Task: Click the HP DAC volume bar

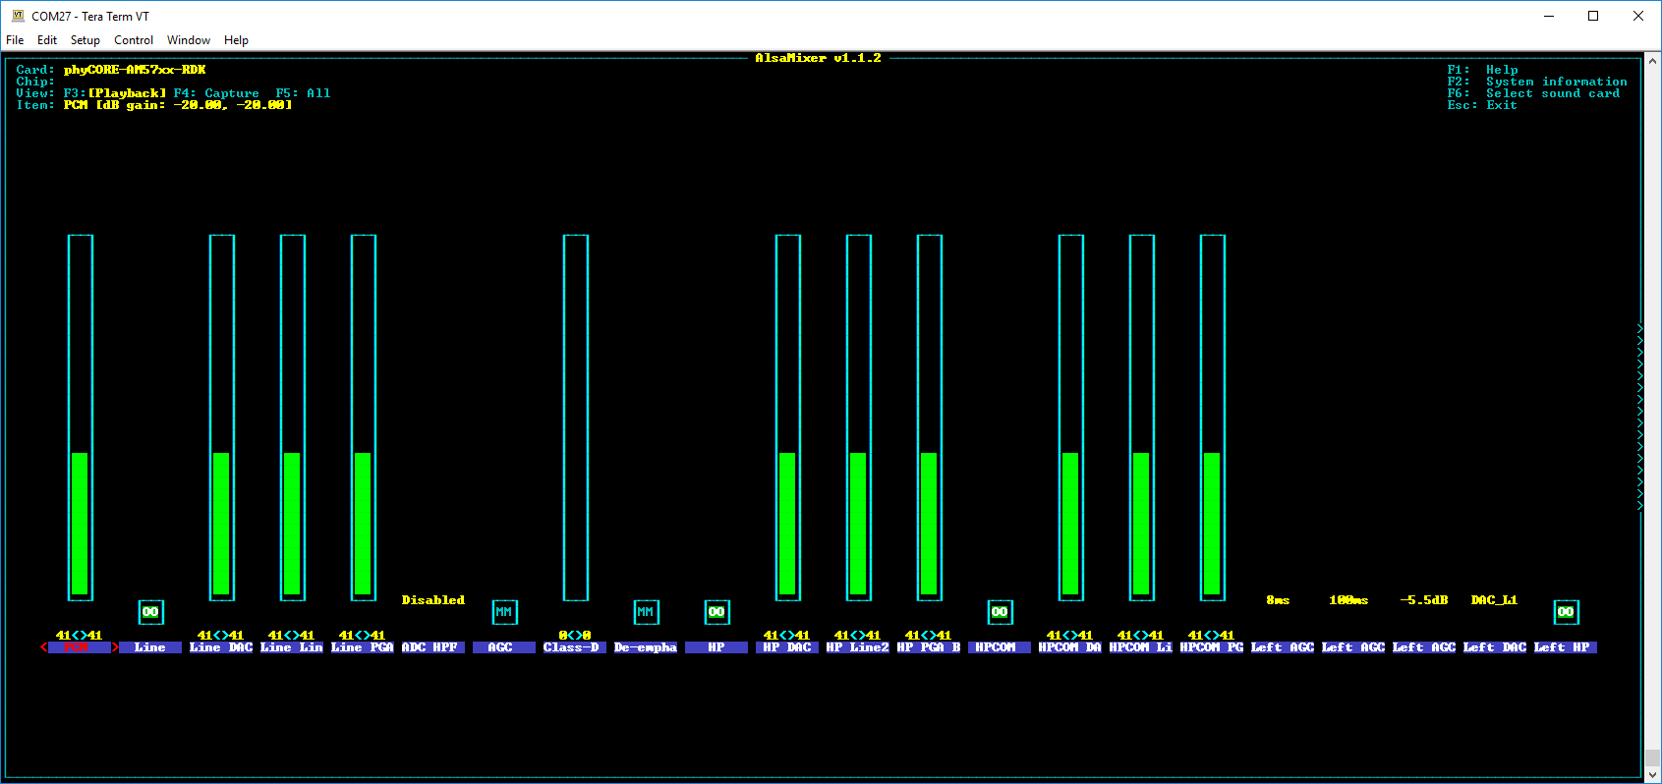Action: (x=788, y=418)
